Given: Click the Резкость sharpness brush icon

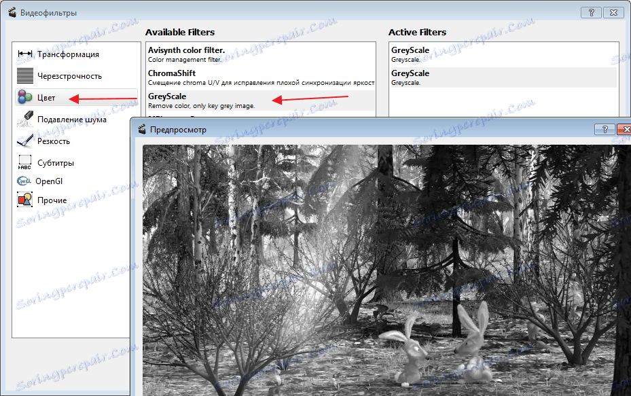Looking at the screenshot, I should pos(25,141).
